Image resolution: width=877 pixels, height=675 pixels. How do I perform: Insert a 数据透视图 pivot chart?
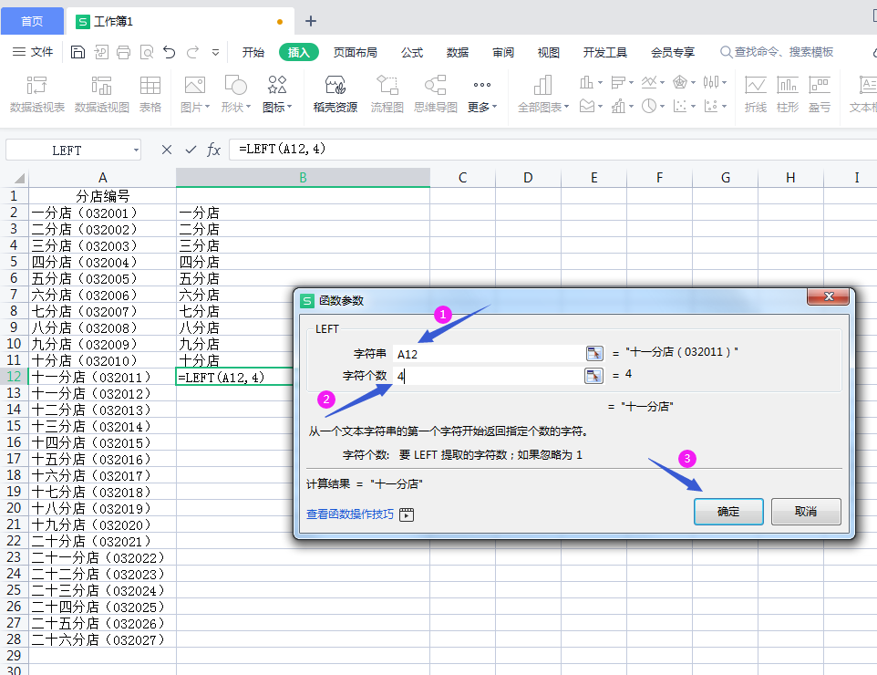[102, 94]
